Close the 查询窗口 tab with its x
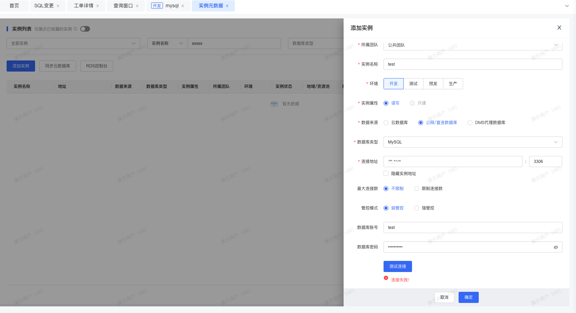The height and width of the screenshot is (313, 576). [137, 6]
